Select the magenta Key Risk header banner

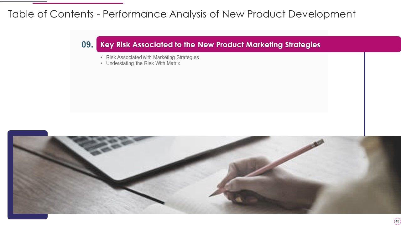click(248, 44)
